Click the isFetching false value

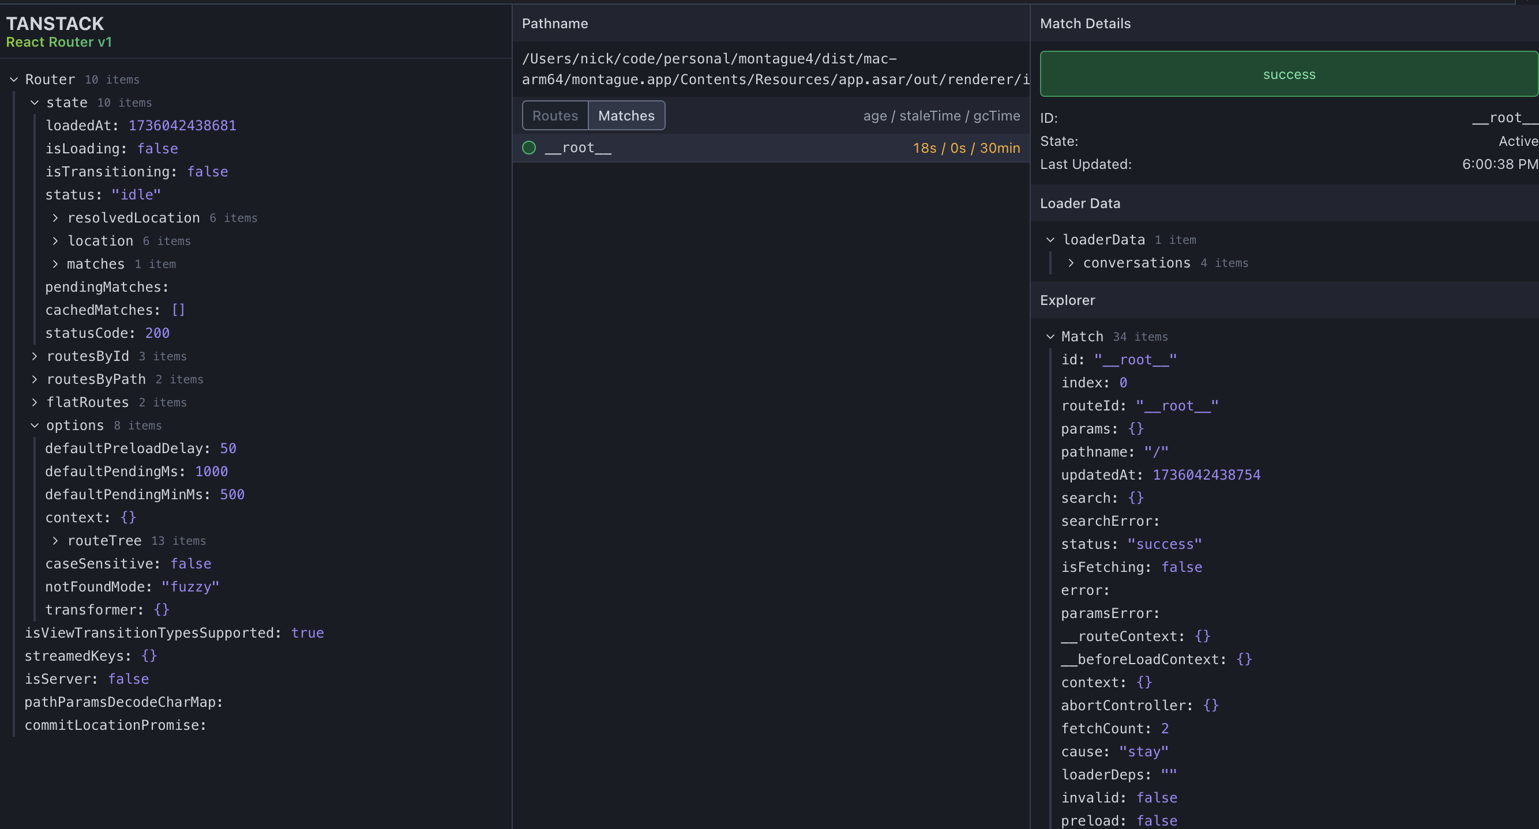click(1181, 567)
